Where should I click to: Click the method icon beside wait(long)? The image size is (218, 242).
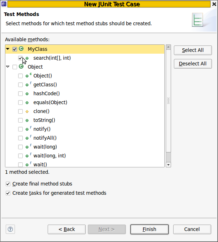coord(28,146)
